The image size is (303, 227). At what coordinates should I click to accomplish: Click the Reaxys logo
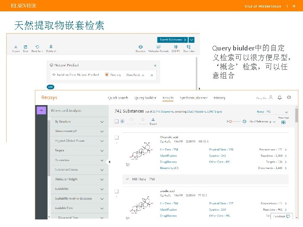pyautogui.click(x=50, y=98)
